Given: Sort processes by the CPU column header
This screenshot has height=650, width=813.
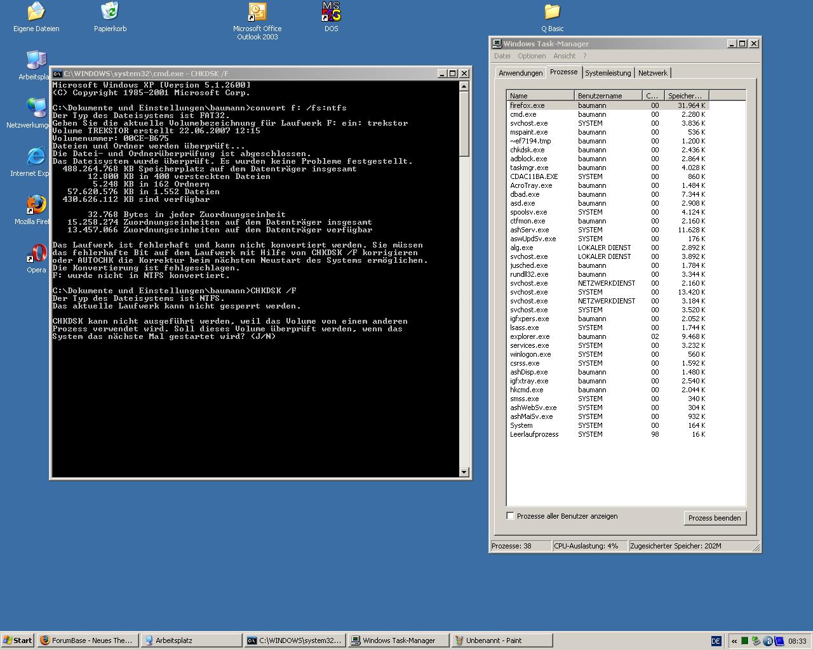Looking at the screenshot, I should pos(653,96).
